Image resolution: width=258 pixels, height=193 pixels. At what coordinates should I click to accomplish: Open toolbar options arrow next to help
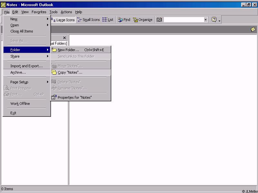pos(220,21)
